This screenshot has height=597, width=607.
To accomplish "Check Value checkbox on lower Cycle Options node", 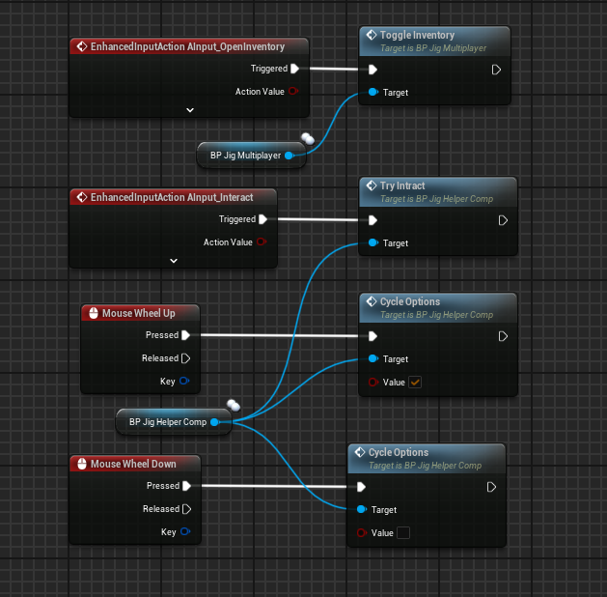I will [403, 533].
